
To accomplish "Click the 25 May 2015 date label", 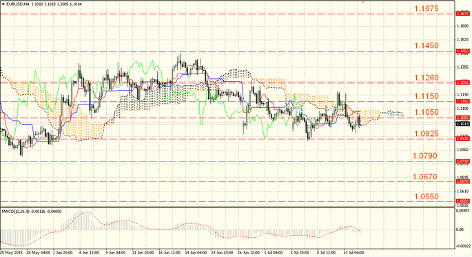I will point(12,253).
